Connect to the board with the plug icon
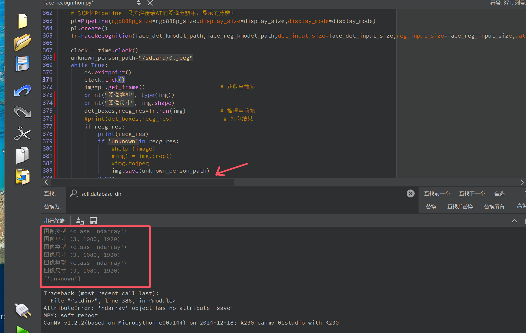 (x=22, y=310)
